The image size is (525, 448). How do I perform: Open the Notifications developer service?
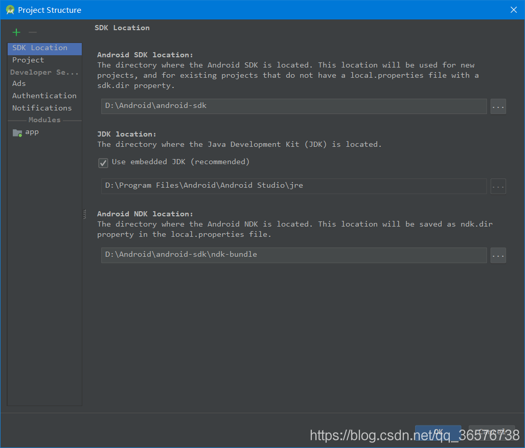(x=44, y=108)
